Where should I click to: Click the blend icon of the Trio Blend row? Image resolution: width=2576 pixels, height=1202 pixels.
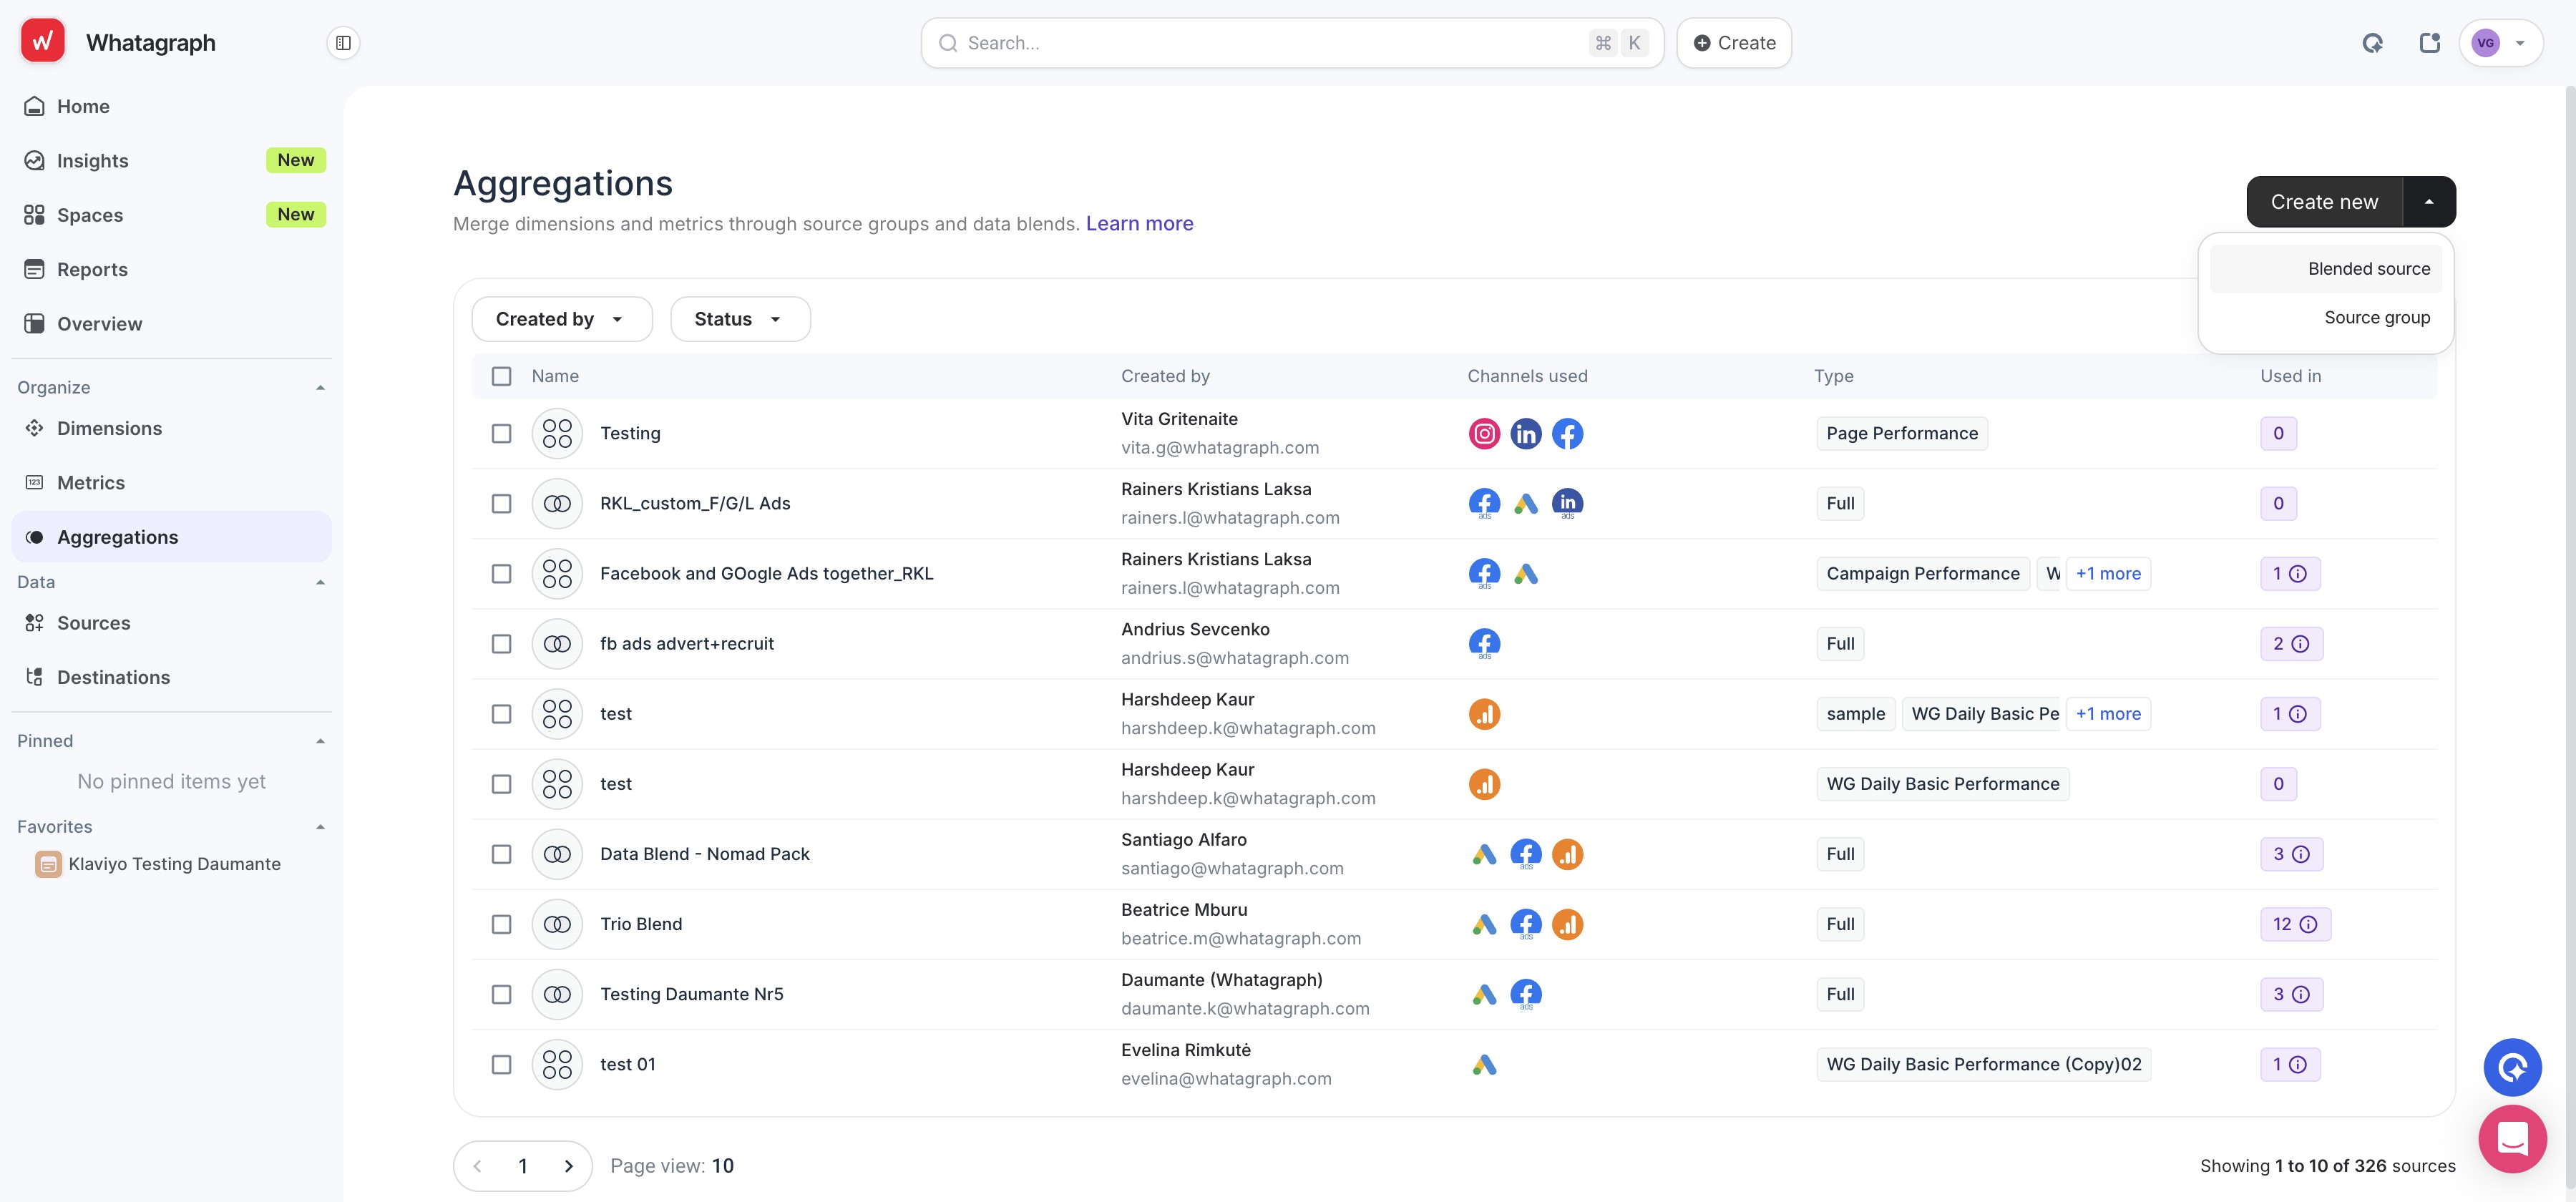pyautogui.click(x=557, y=924)
